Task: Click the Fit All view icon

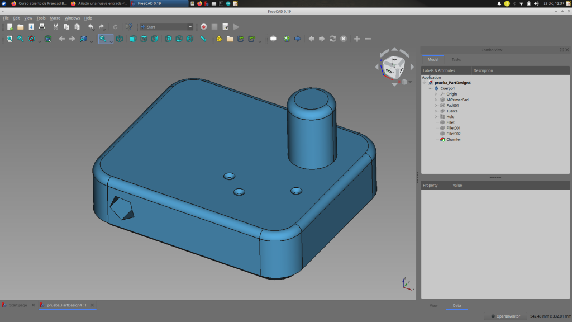Action: click(9, 39)
